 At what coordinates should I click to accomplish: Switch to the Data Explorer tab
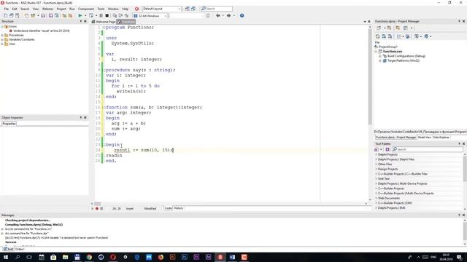(441, 138)
